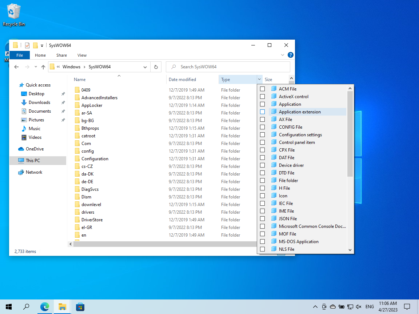Viewport: 419px width, 314px height.
Task: Click the filter list scroll down arrow
Action: pos(350,250)
